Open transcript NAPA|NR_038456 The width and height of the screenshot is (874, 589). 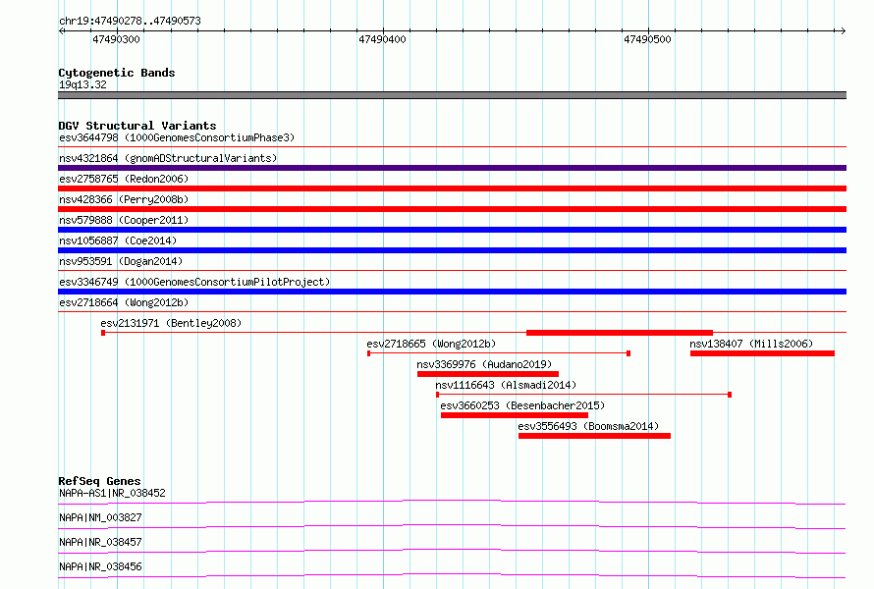pyautogui.click(x=100, y=566)
